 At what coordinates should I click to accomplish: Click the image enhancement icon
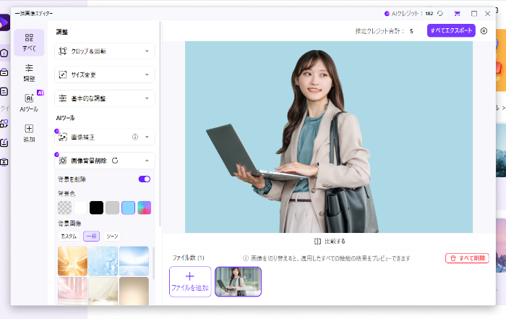(63, 137)
